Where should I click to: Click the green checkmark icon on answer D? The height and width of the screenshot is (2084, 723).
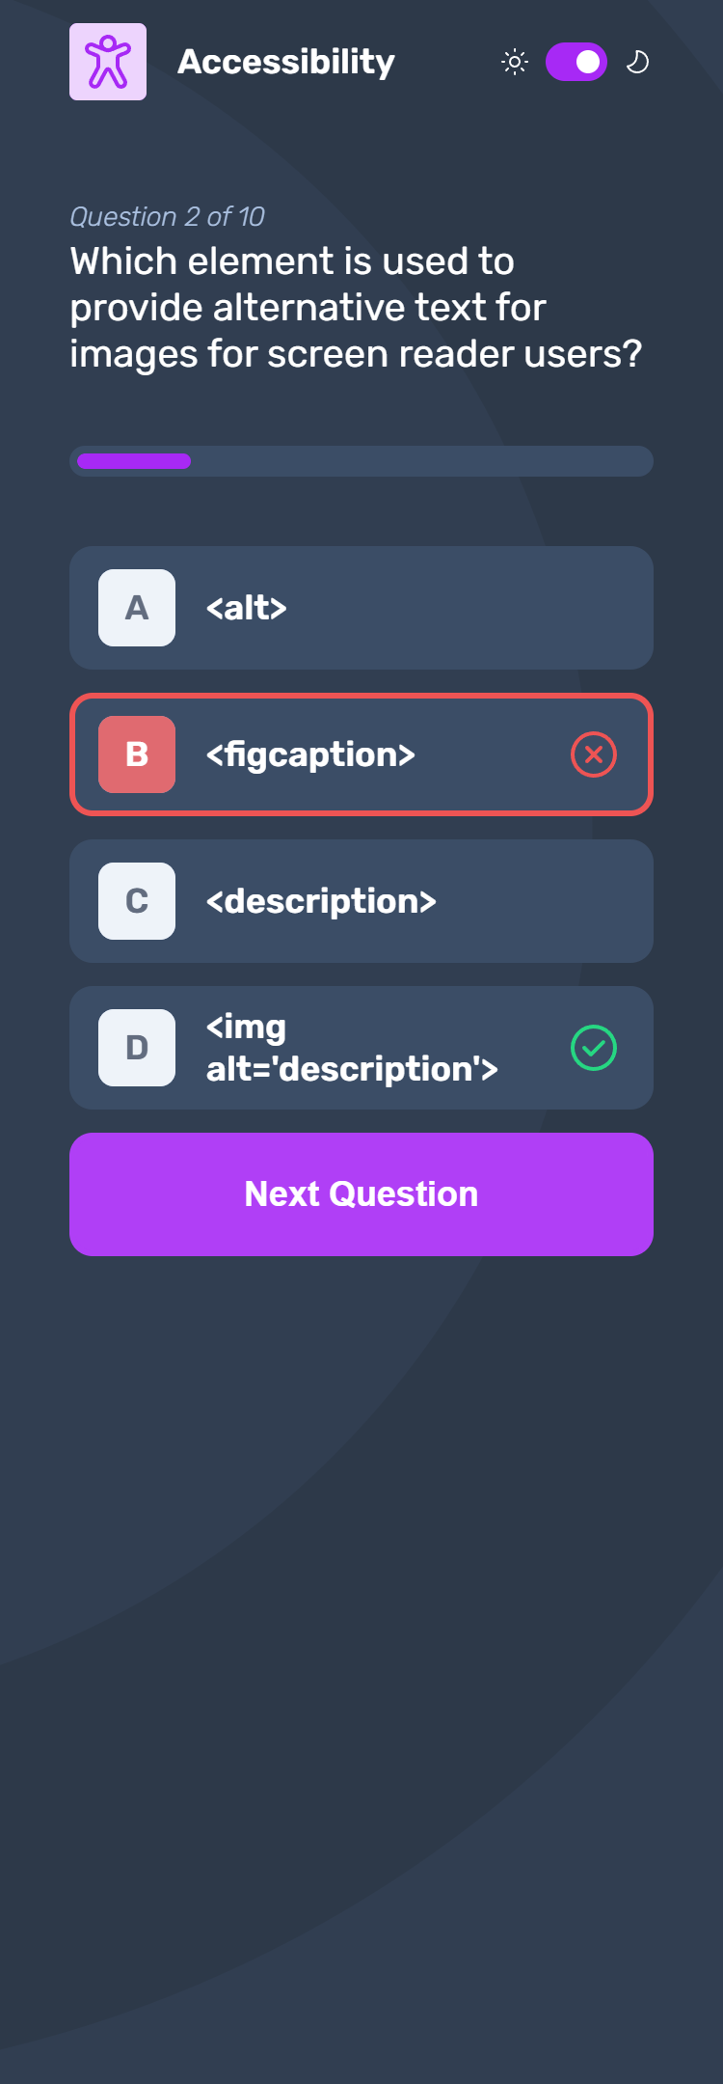(x=594, y=1048)
